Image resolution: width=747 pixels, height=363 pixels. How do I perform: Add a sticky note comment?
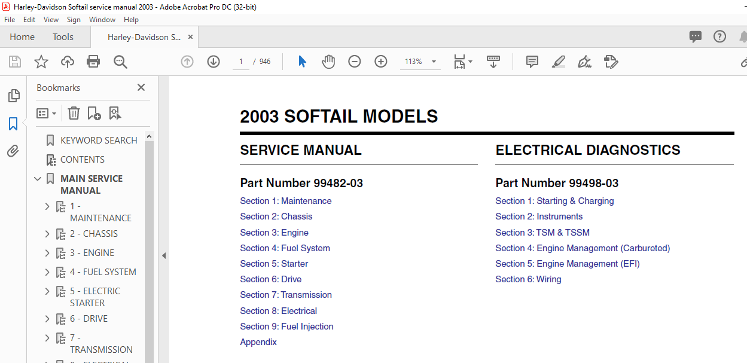[532, 62]
